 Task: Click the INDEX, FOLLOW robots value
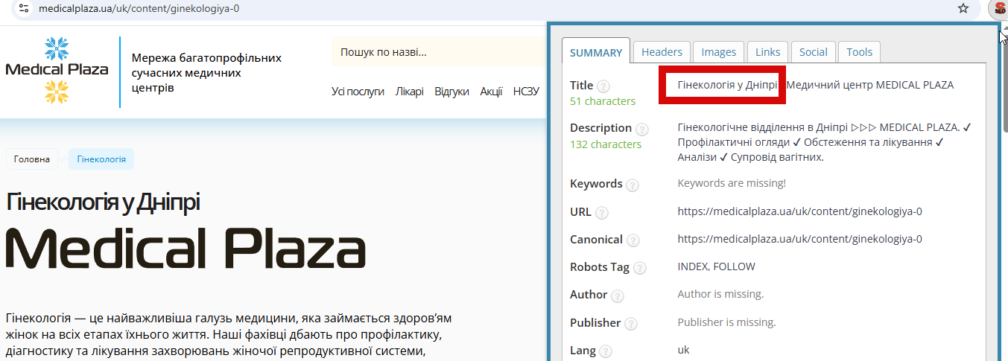[716, 266]
